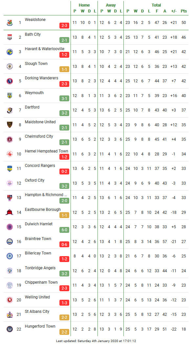Open Dulwich Hamlet's 6-0 result badge
Screen dimensions: 195x345
pos(64,230)
